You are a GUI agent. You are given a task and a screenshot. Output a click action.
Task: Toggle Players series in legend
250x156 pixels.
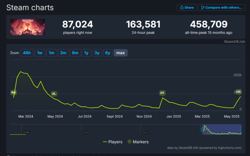point(113,142)
